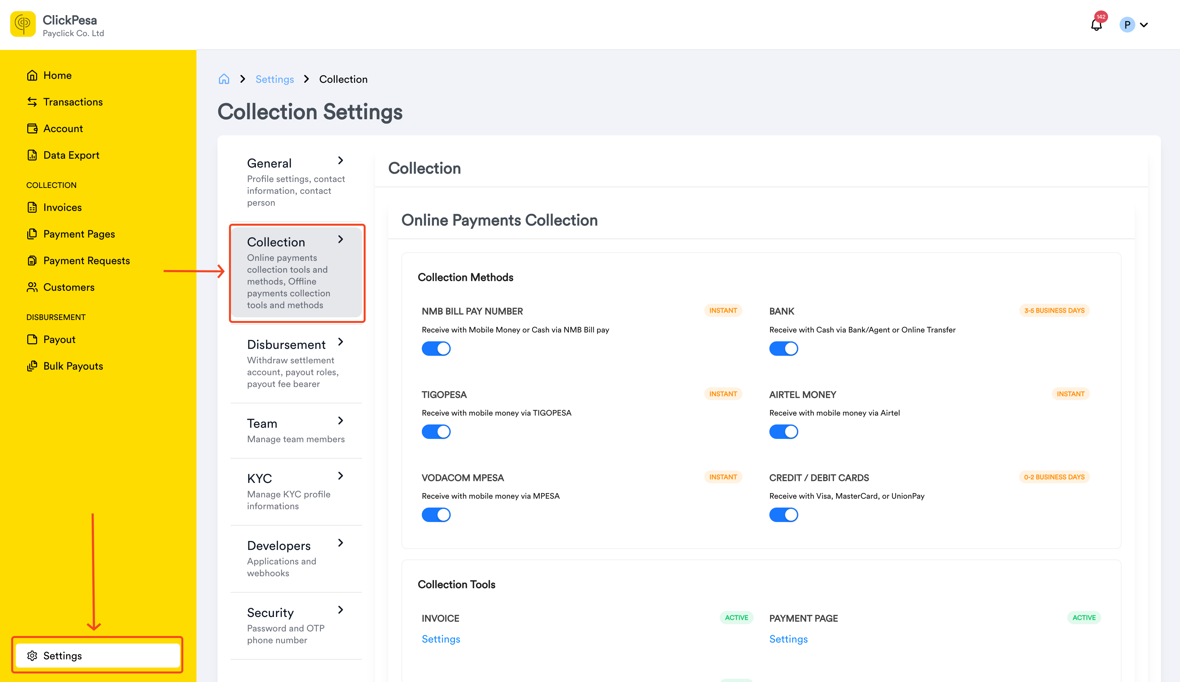The height and width of the screenshot is (682, 1180).
Task: Toggle Vodacom MPESA switch
Action: [x=436, y=515]
